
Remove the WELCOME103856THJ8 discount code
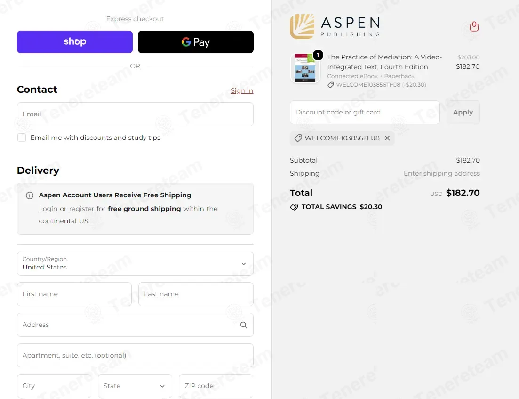pyautogui.click(x=387, y=138)
